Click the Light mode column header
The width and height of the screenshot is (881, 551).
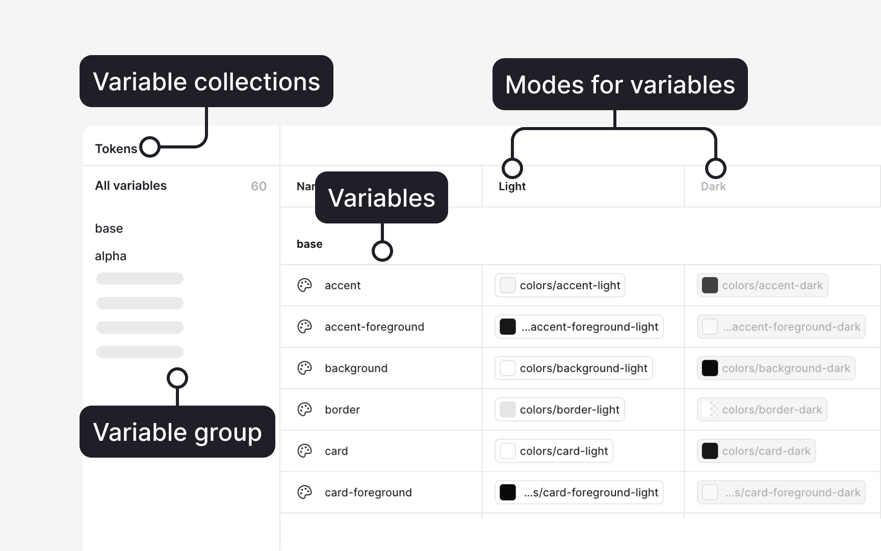[512, 186]
